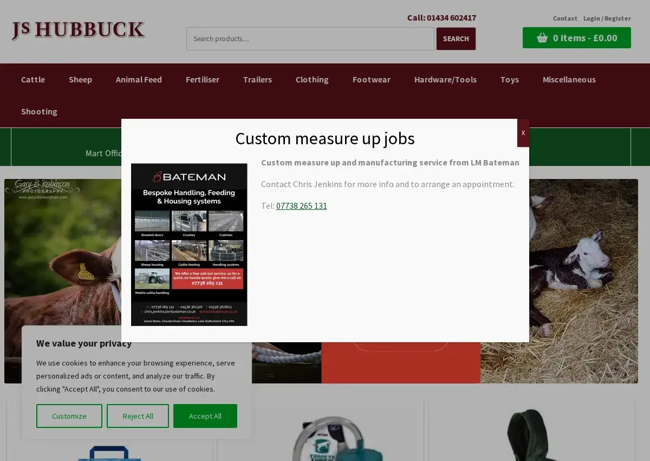Click the We value your privacy heading
The width and height of the screenshot is (650, 461).
[x=84, y=343]
